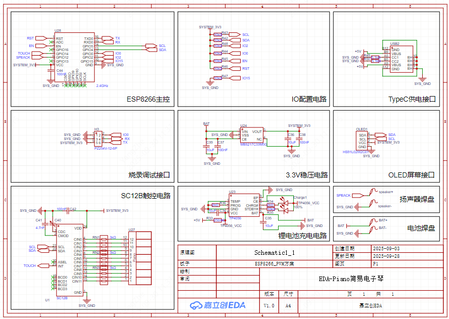Click the U27 touch pad connector
This screenshot has width=449, height=319.
click(x=142, y=258)
